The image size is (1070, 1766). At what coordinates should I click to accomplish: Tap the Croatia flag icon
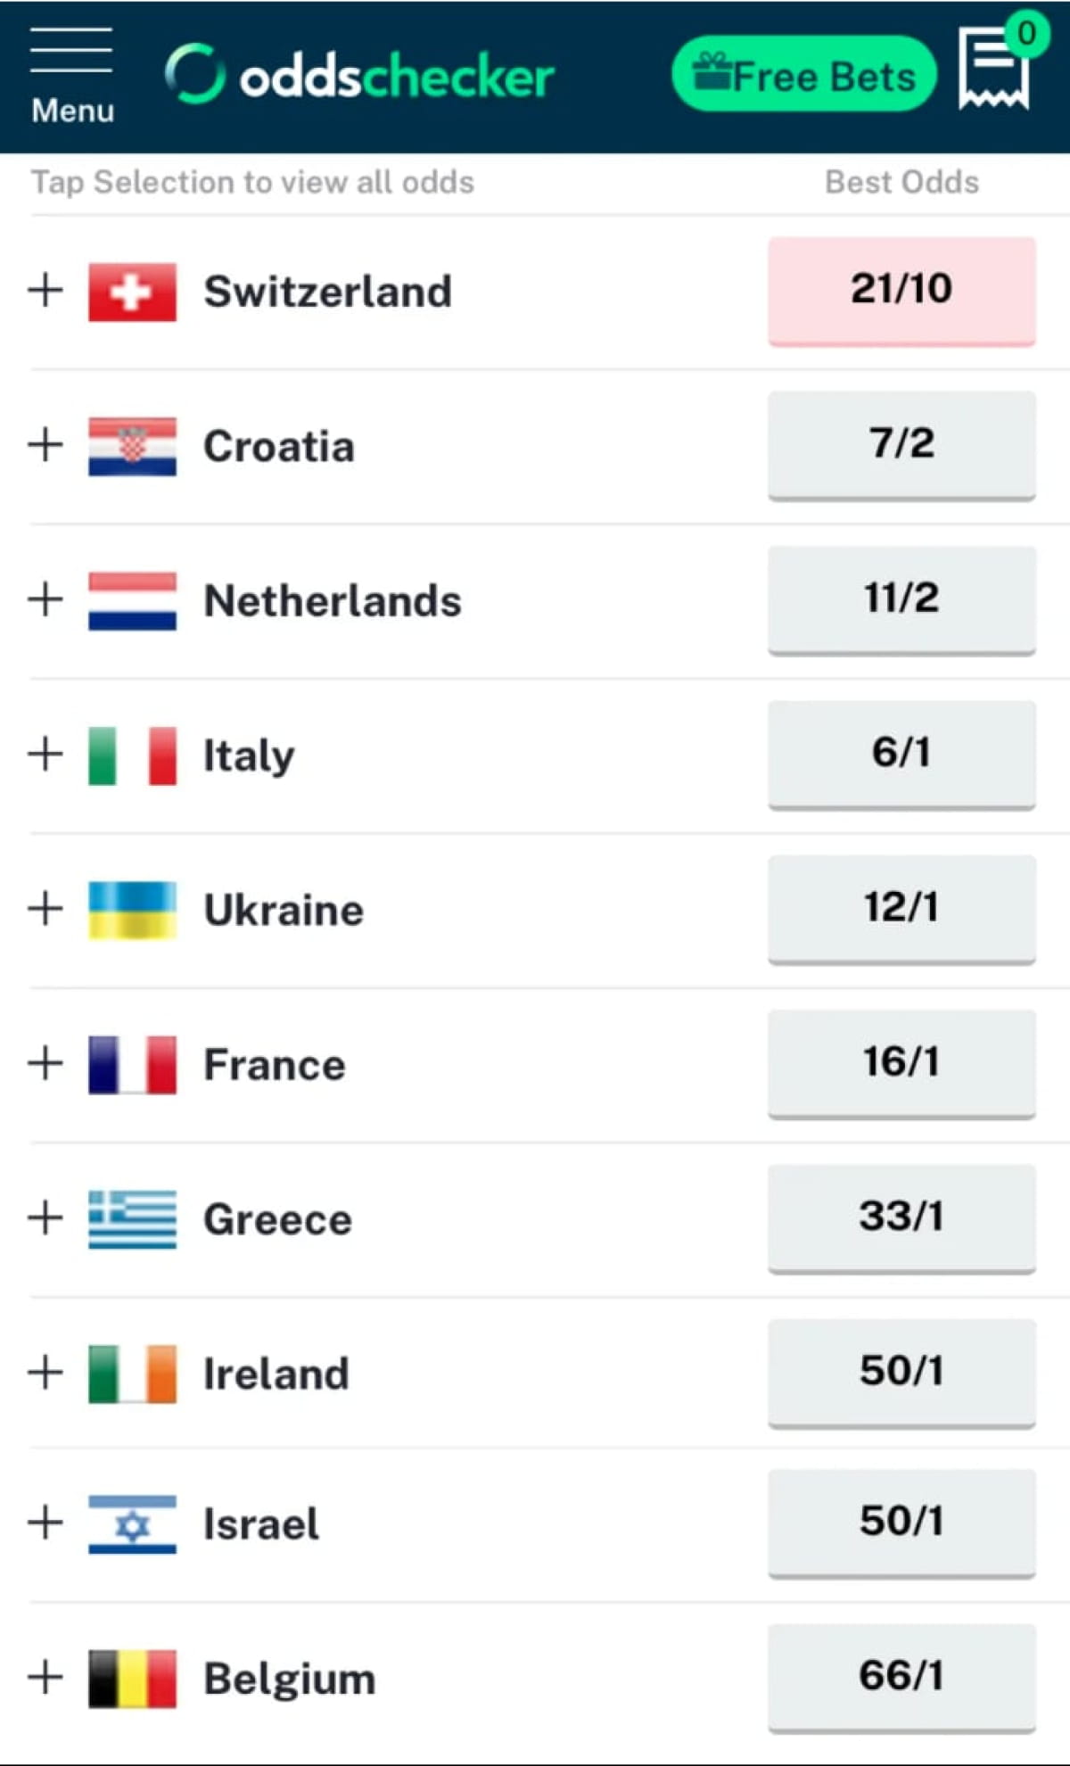click(132, 446)
